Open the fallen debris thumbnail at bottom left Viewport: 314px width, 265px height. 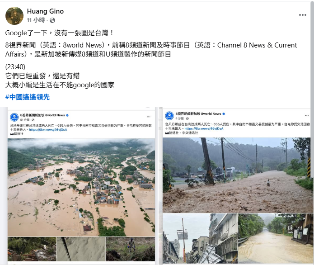pyautogui.click(x=32, y=249)
